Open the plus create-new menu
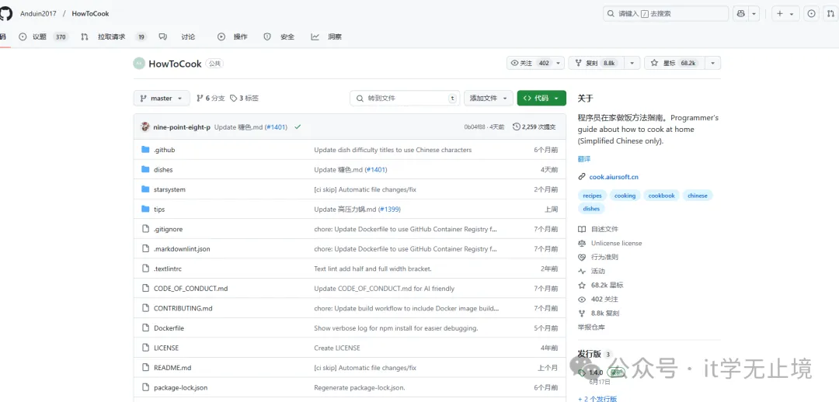This screenshot has width=839, height=402. pos(785,14)
